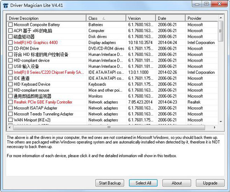Viewport: 230px width, 192px height.
Task: Click the Microsoft Composite Battery driver name
Action: 37,25
